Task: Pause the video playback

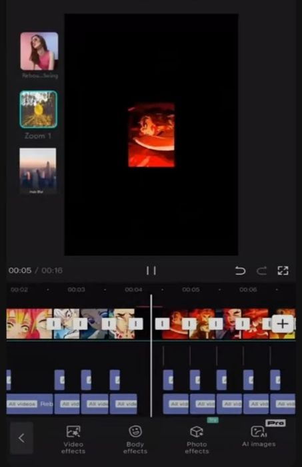Action: click(151, 271)
